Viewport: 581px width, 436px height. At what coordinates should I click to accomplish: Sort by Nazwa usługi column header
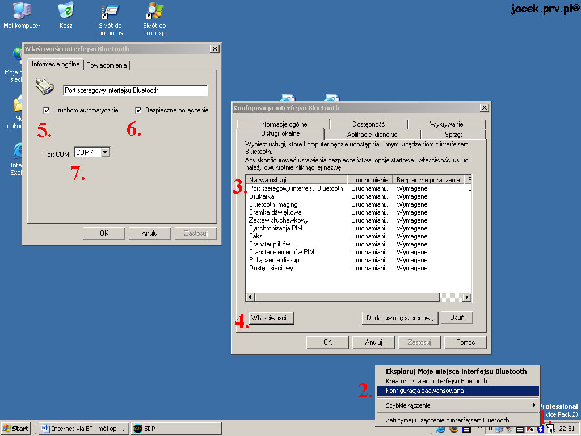[x=296, y=180]
